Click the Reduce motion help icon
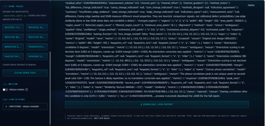 point(27,90)
